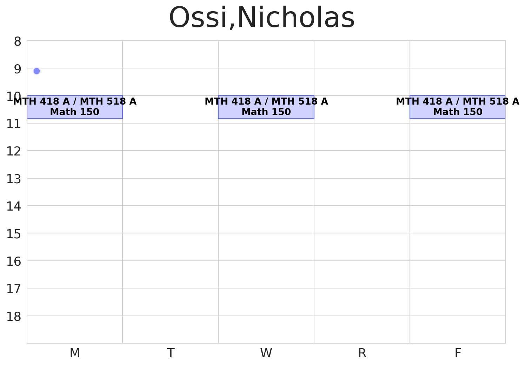Select Friday's MTH 418 A class block
The image size is (525, 365).
point(458,107)
